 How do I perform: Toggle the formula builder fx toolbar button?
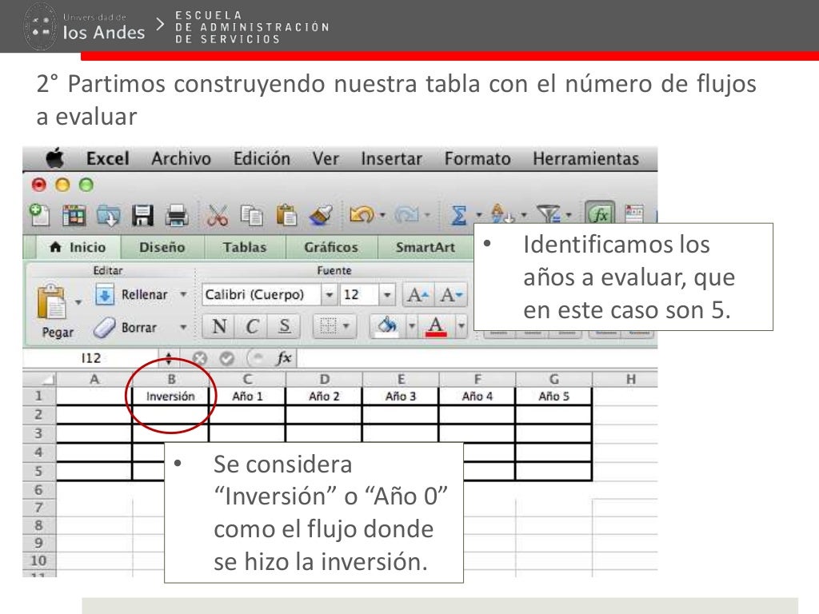coord(600,213)
